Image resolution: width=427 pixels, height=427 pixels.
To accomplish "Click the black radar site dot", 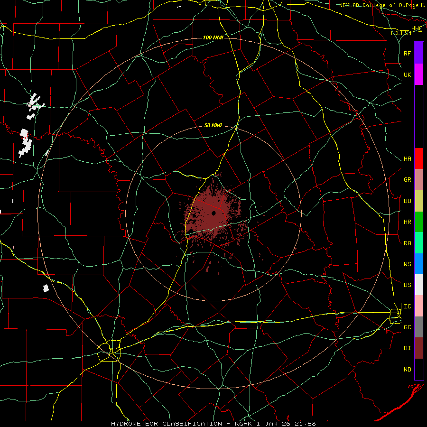I will (x=214, y=213).
